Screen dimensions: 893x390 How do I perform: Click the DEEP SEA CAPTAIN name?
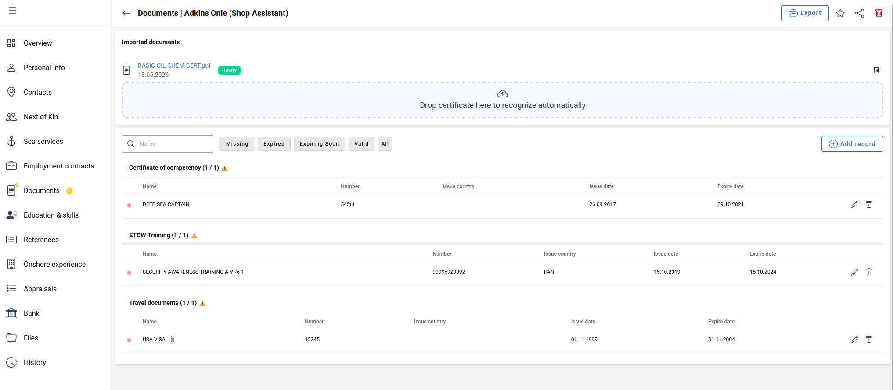(166, 204)
